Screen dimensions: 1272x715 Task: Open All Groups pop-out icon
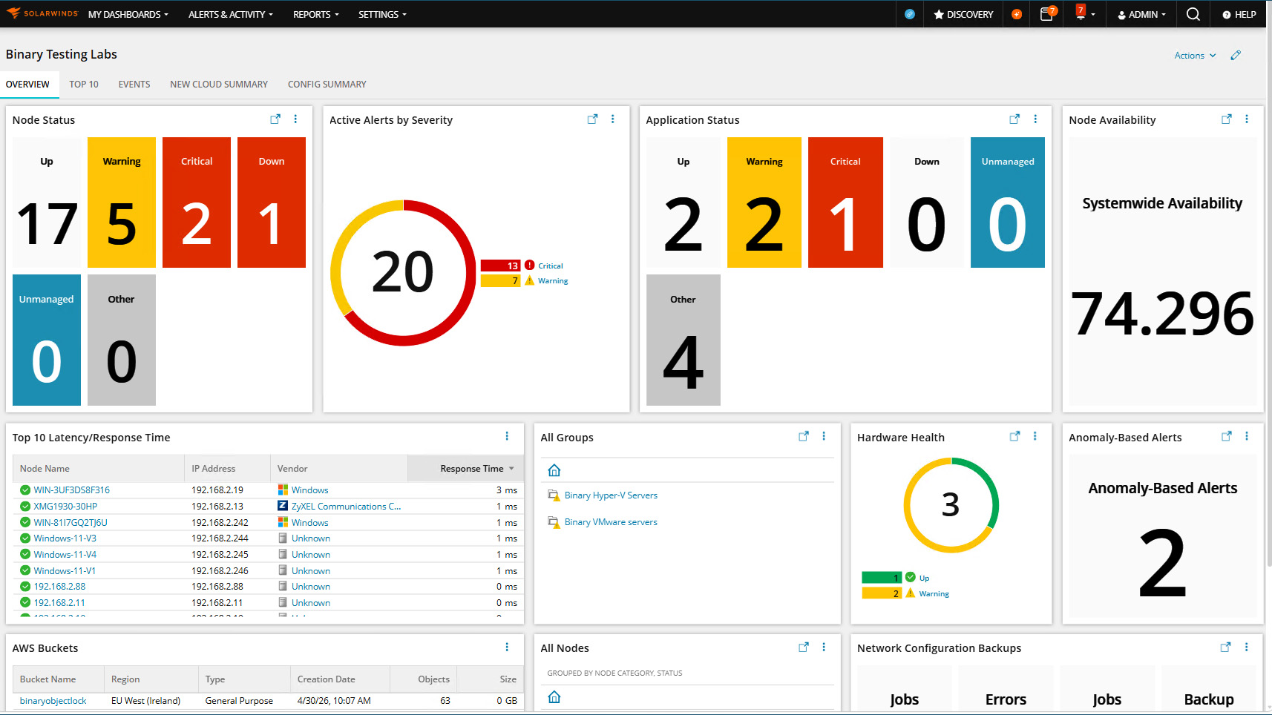(x=803, y=437)
